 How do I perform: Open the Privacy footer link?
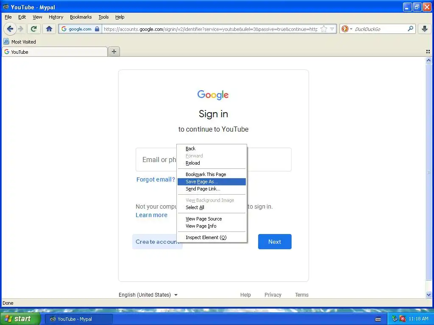tap(273, 295)
